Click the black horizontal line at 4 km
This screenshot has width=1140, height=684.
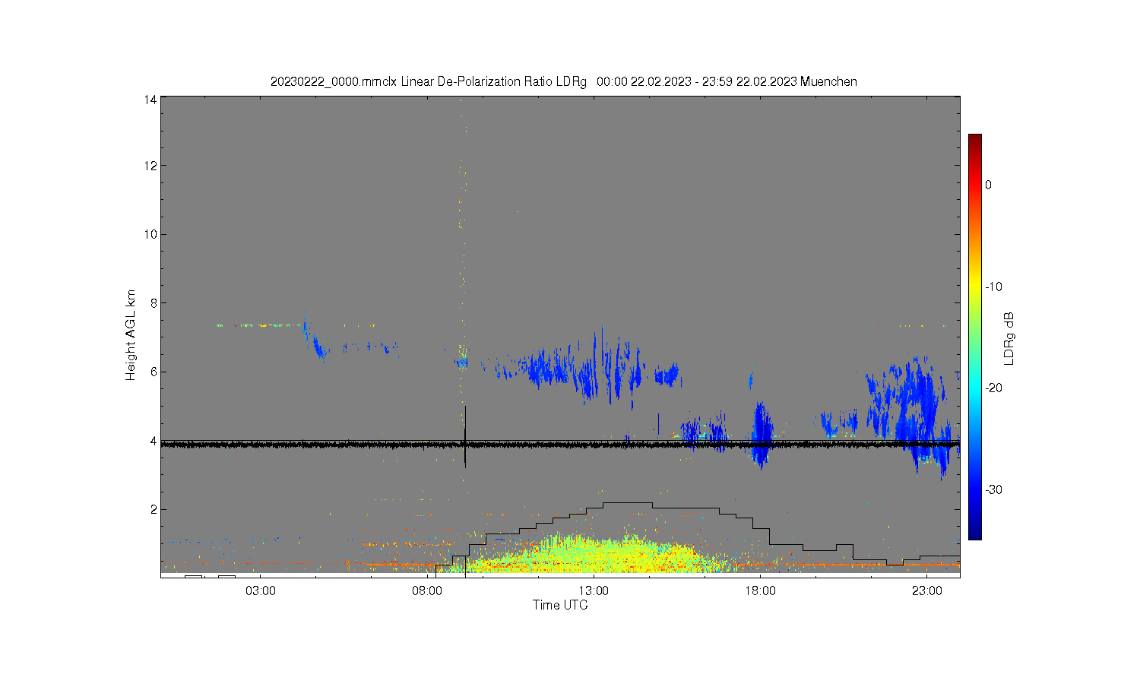coord(560,444)
